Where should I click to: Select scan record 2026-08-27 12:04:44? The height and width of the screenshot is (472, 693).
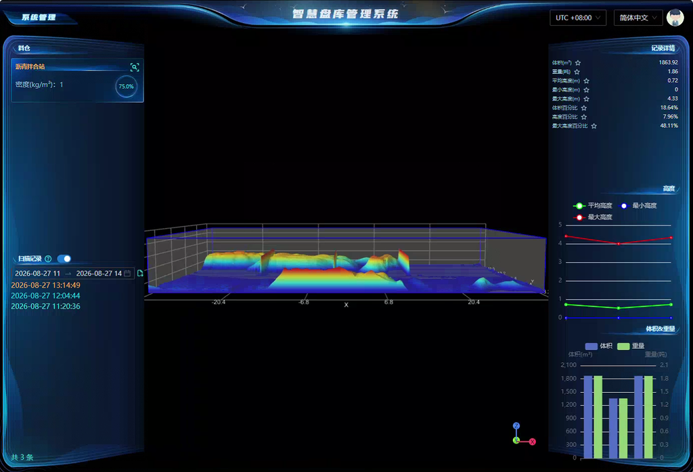(x=45, y=295)
